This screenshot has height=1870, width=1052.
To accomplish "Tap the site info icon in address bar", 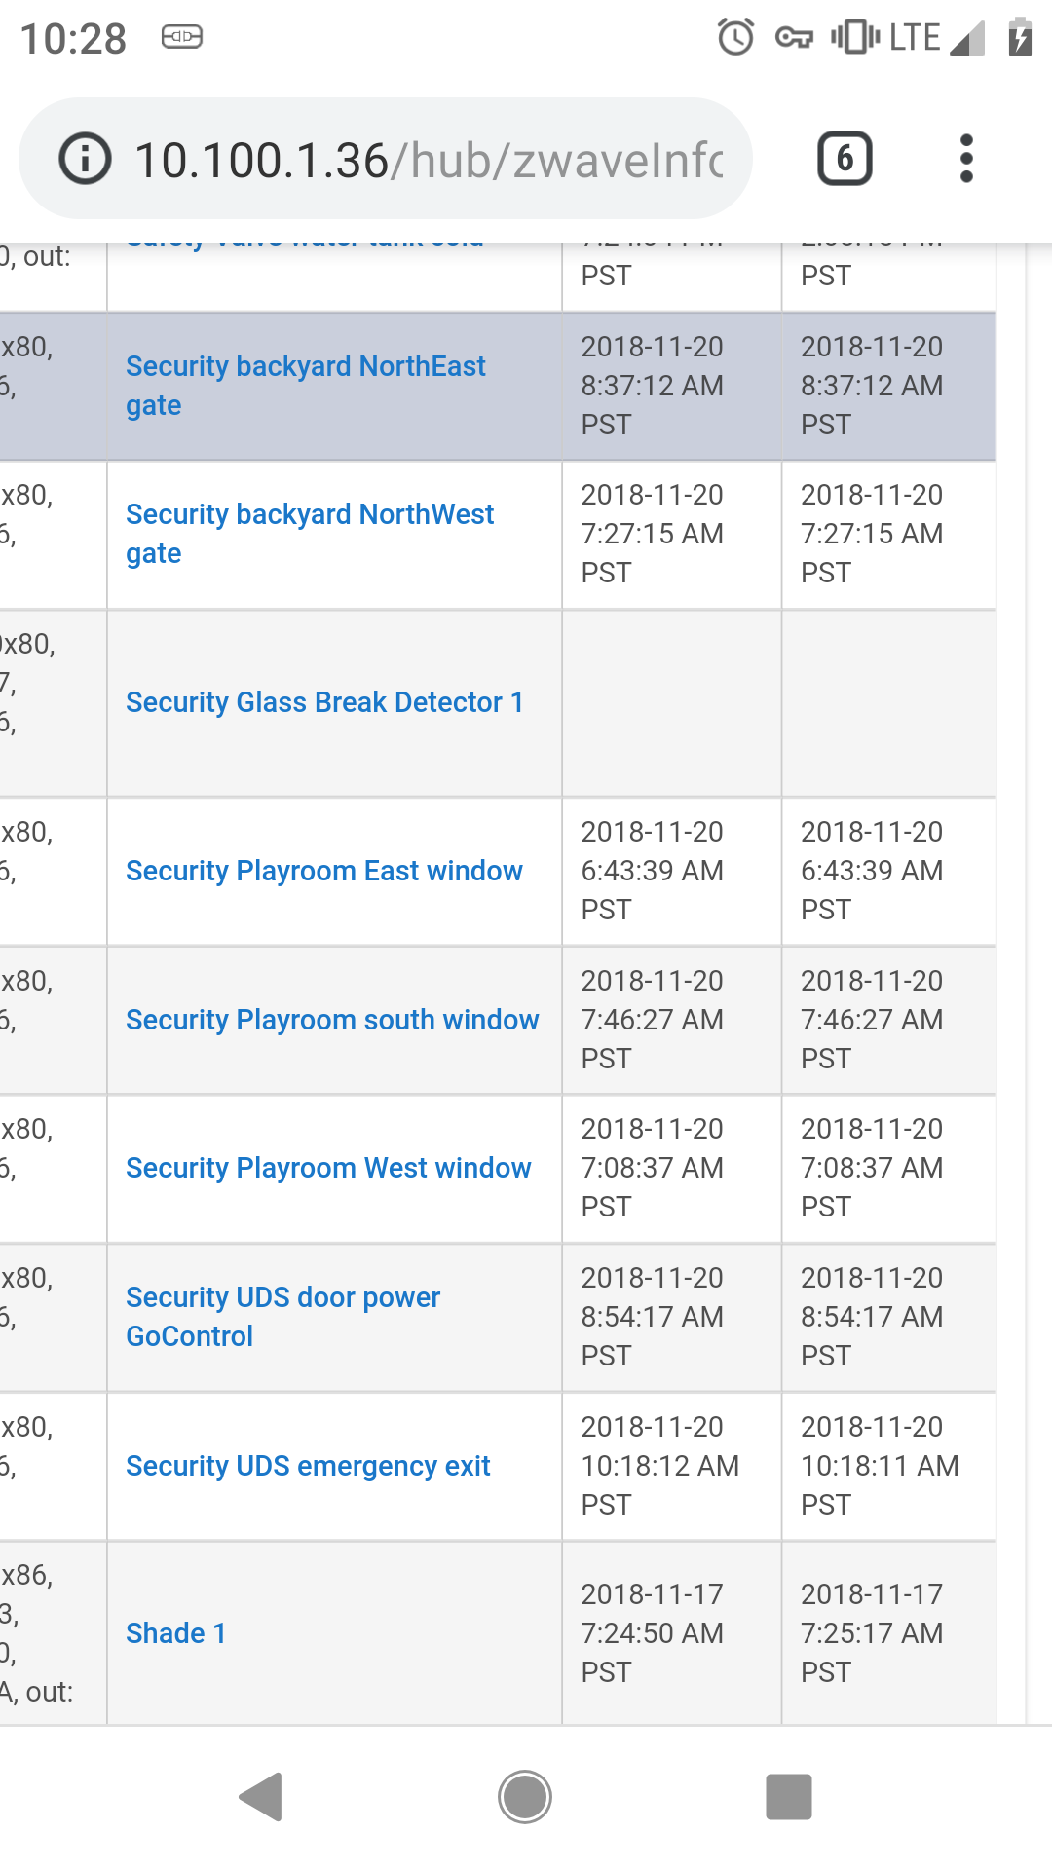I will (x=86, y=159).
